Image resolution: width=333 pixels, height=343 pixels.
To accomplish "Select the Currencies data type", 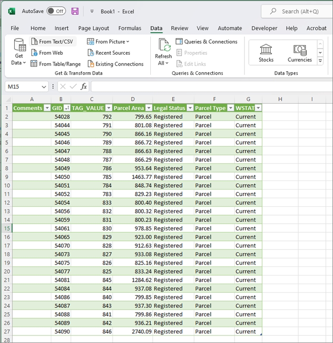I will tap(300, 52).
